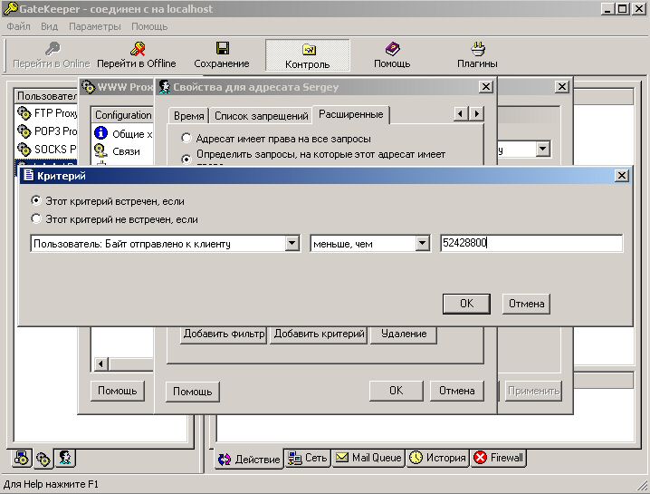
Task: Click the tab scroll left arrow
Action: [460, 113]
